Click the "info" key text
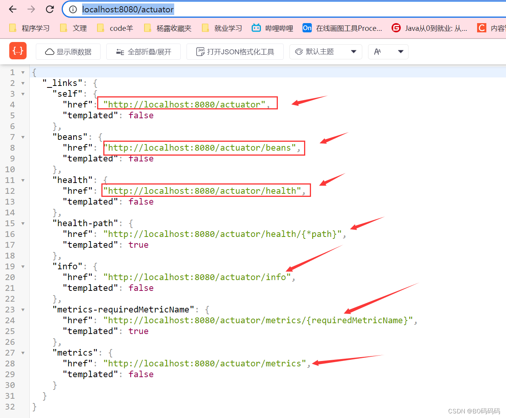 [x=67, y=266]
